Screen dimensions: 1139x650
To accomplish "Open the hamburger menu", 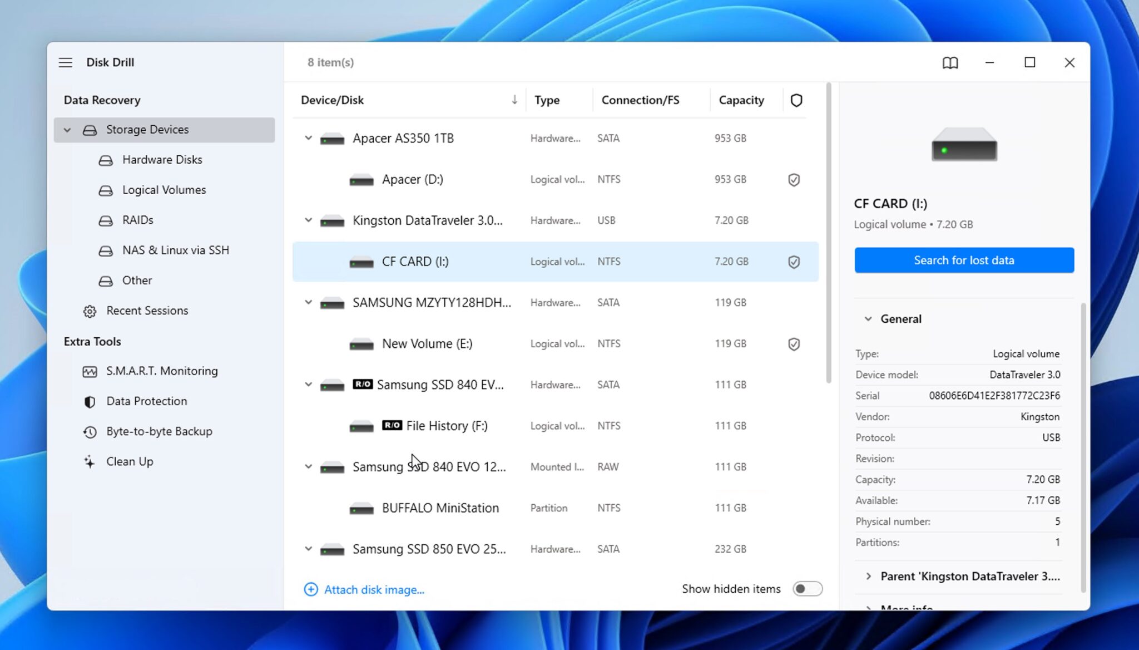I will [66, 62].
